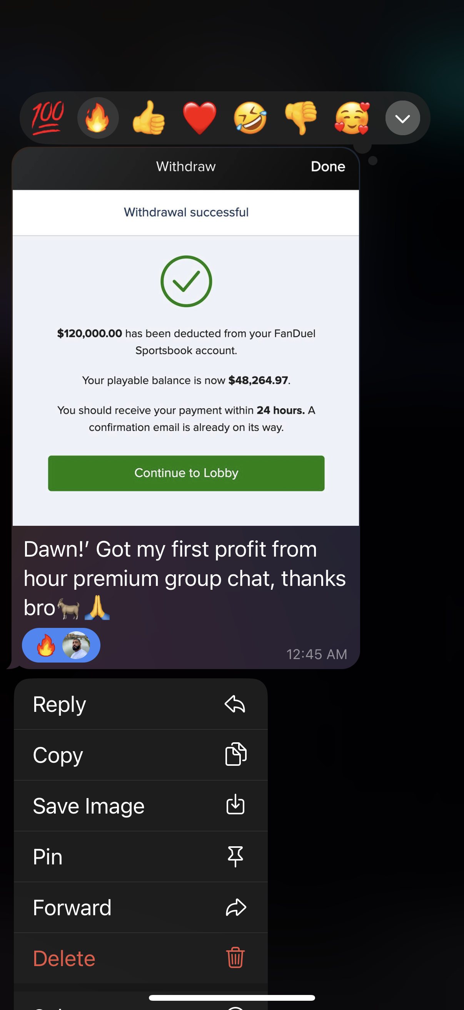This screenshot has width=464, height=1010.
Task: Delete the message
Action: click(140, 958)
